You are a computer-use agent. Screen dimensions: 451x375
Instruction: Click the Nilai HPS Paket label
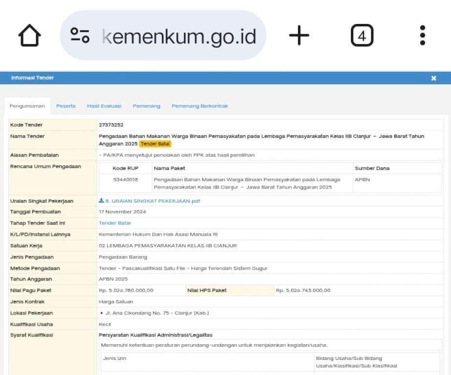tap(207, 291)
